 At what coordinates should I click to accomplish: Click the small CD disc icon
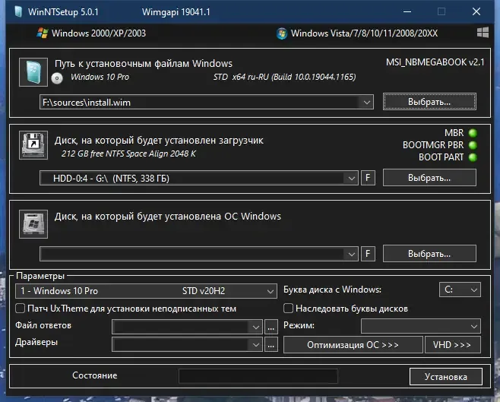coord(57,78)
